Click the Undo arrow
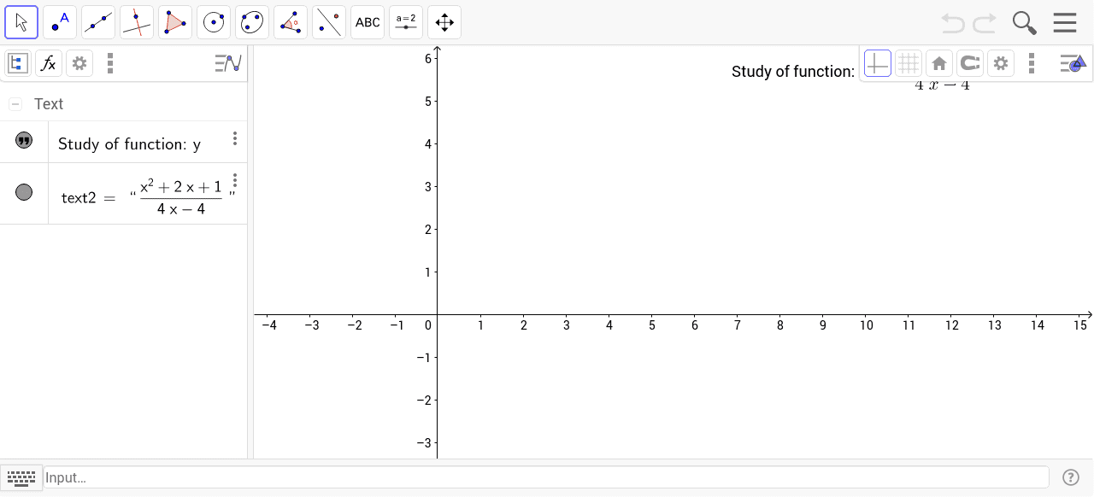Screen dimensions: 1094x497 [x=953, y=22]
